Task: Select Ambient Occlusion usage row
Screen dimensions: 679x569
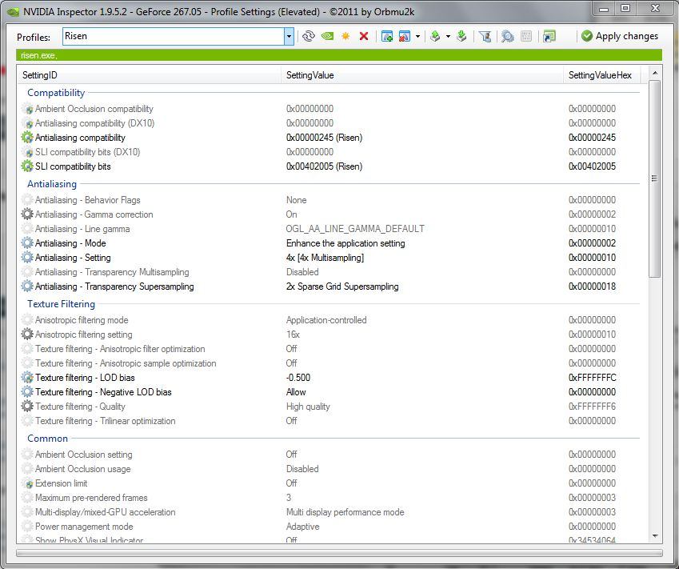Action: [330, 469]
